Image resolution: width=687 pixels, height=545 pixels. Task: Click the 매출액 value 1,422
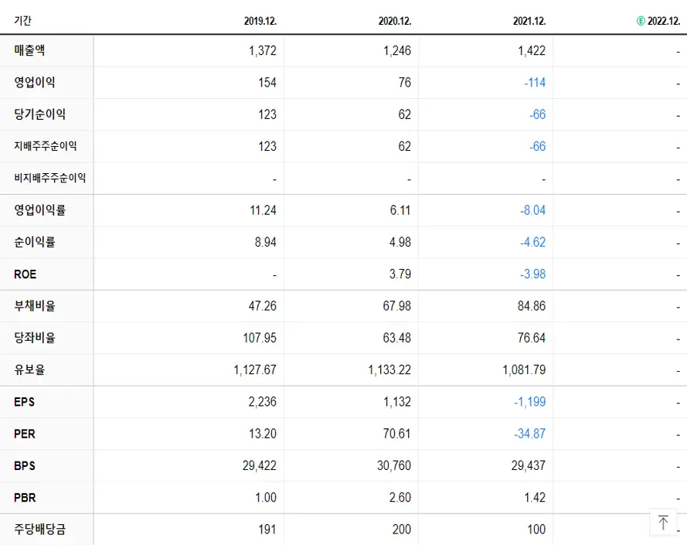tap(532, 50)
